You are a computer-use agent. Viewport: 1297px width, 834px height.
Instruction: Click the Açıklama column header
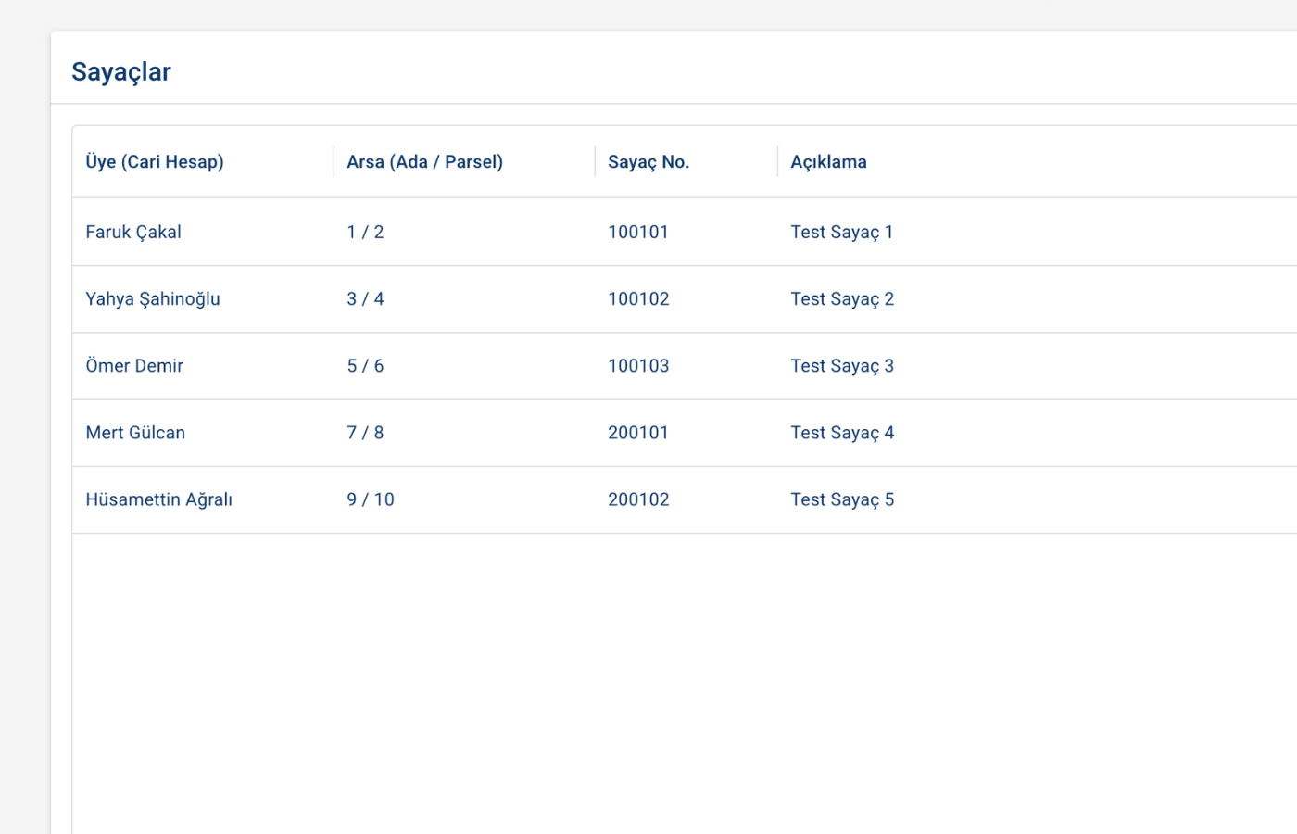click(x=828, y=162)
